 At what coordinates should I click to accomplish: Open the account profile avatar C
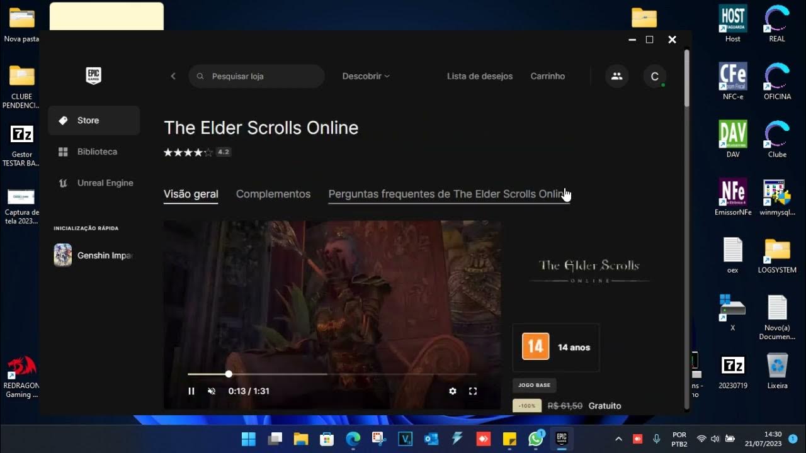point(655,76)
